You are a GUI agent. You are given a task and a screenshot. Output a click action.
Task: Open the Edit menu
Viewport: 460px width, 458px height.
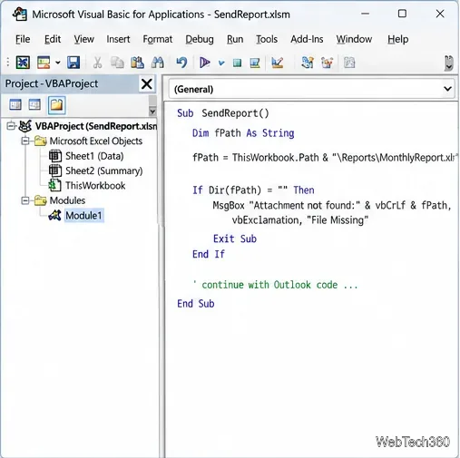point(53,39)
